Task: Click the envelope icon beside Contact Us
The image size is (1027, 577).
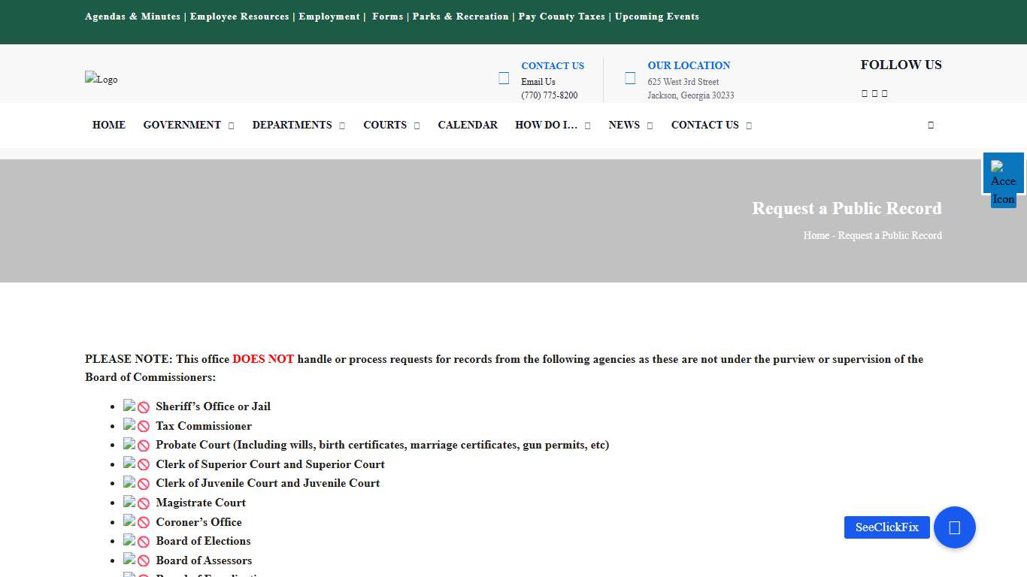Action: 503,77
